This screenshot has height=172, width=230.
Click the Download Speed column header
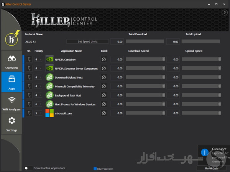pos(138,51)
